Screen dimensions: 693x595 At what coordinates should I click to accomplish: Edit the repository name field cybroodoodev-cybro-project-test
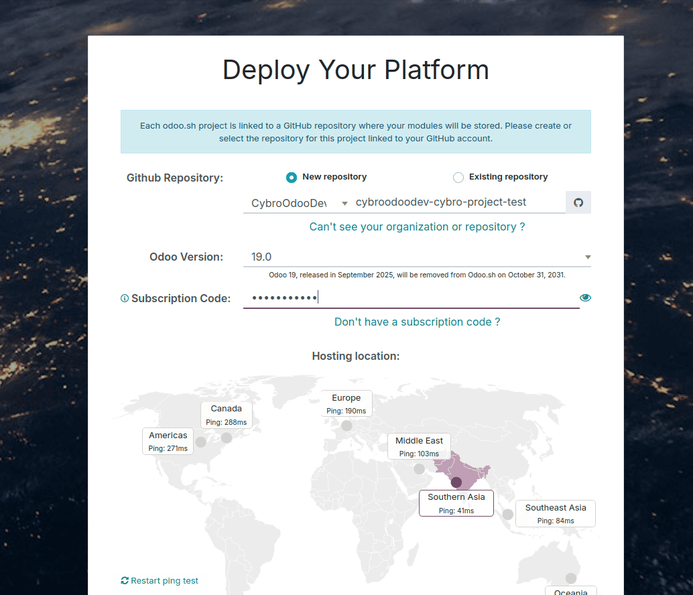pos(458,202)
